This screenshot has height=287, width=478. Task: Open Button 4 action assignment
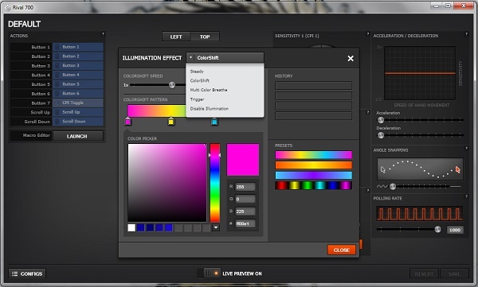(x=78, y=75)
